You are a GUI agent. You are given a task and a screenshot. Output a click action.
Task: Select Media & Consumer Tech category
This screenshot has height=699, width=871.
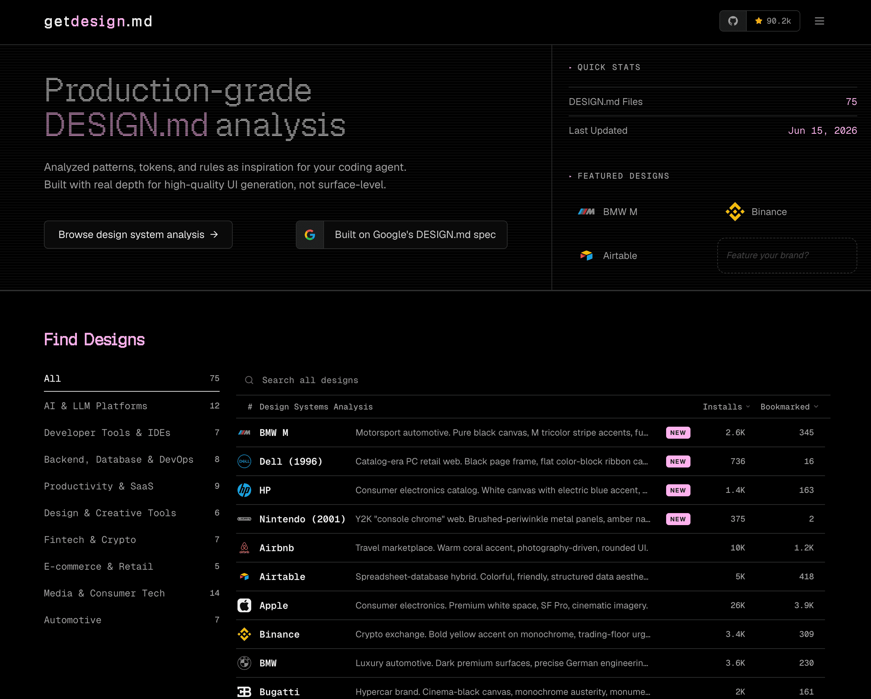tap(132, 593)
